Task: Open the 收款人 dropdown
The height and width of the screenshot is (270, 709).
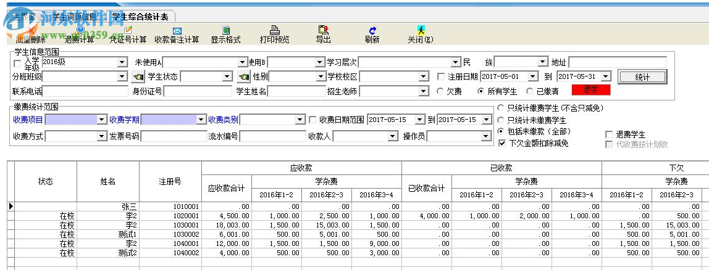Action: 393,136
